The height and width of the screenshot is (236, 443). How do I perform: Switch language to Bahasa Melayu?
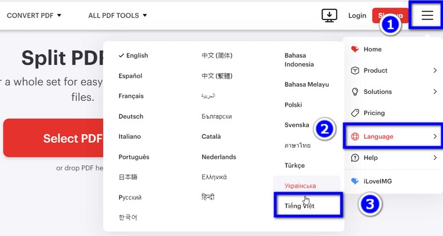[x=307, y=84]
